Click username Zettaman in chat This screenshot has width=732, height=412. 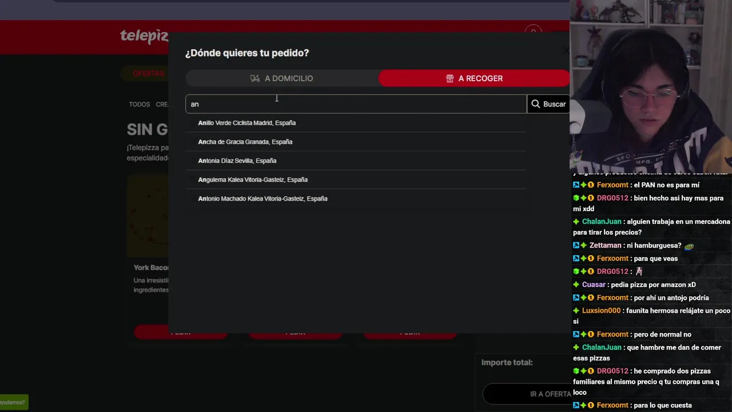tap(605, 245)
